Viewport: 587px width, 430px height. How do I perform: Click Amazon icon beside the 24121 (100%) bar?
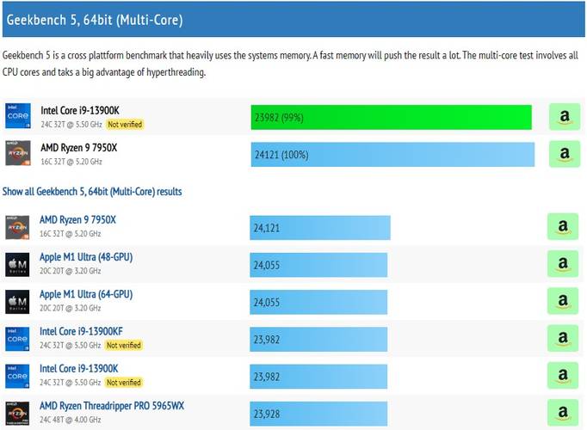tap(565, 154)
